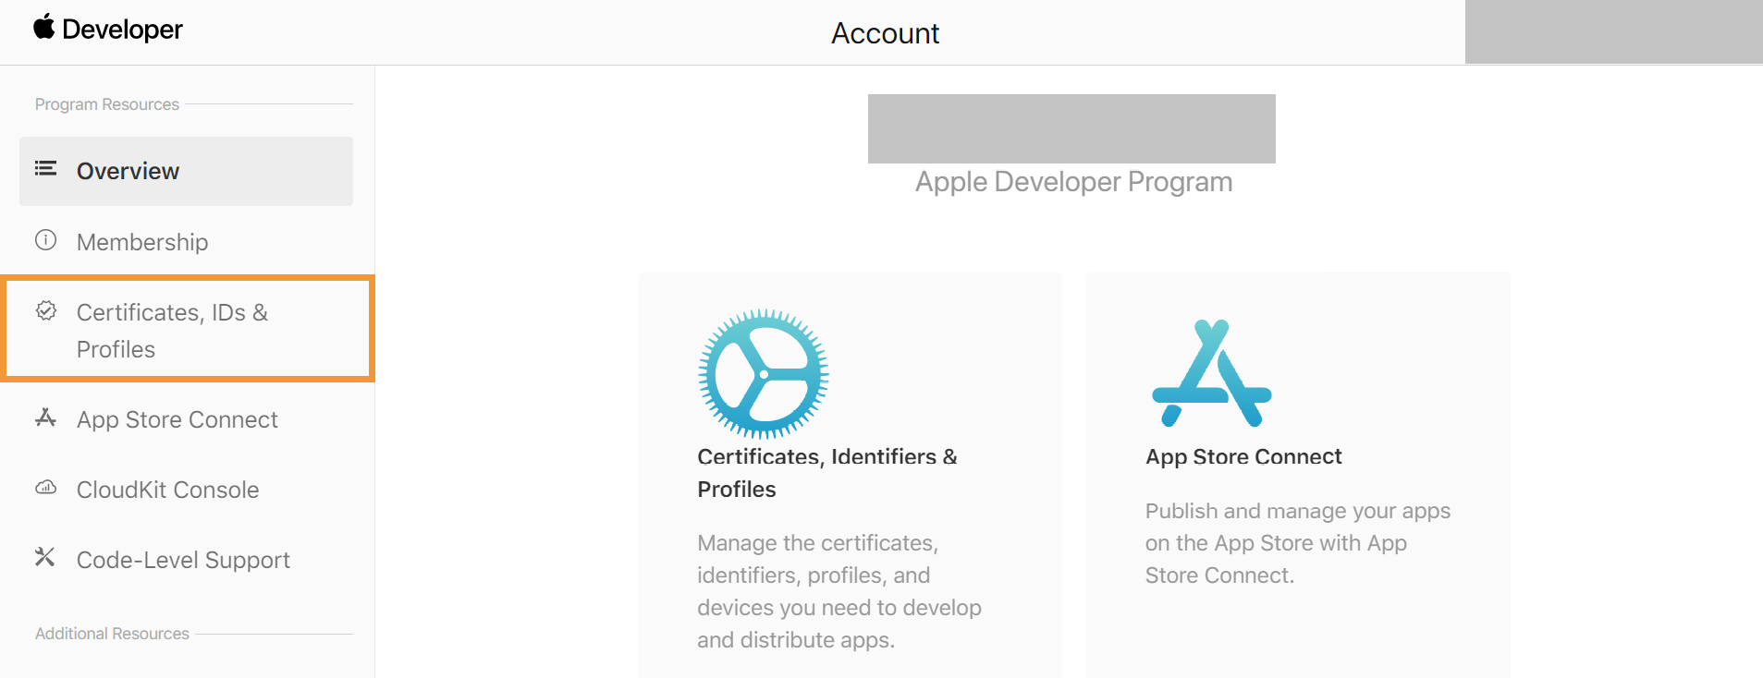Click the Program Resources section label
Screen dimensions: 1763x678
[107, 104]
